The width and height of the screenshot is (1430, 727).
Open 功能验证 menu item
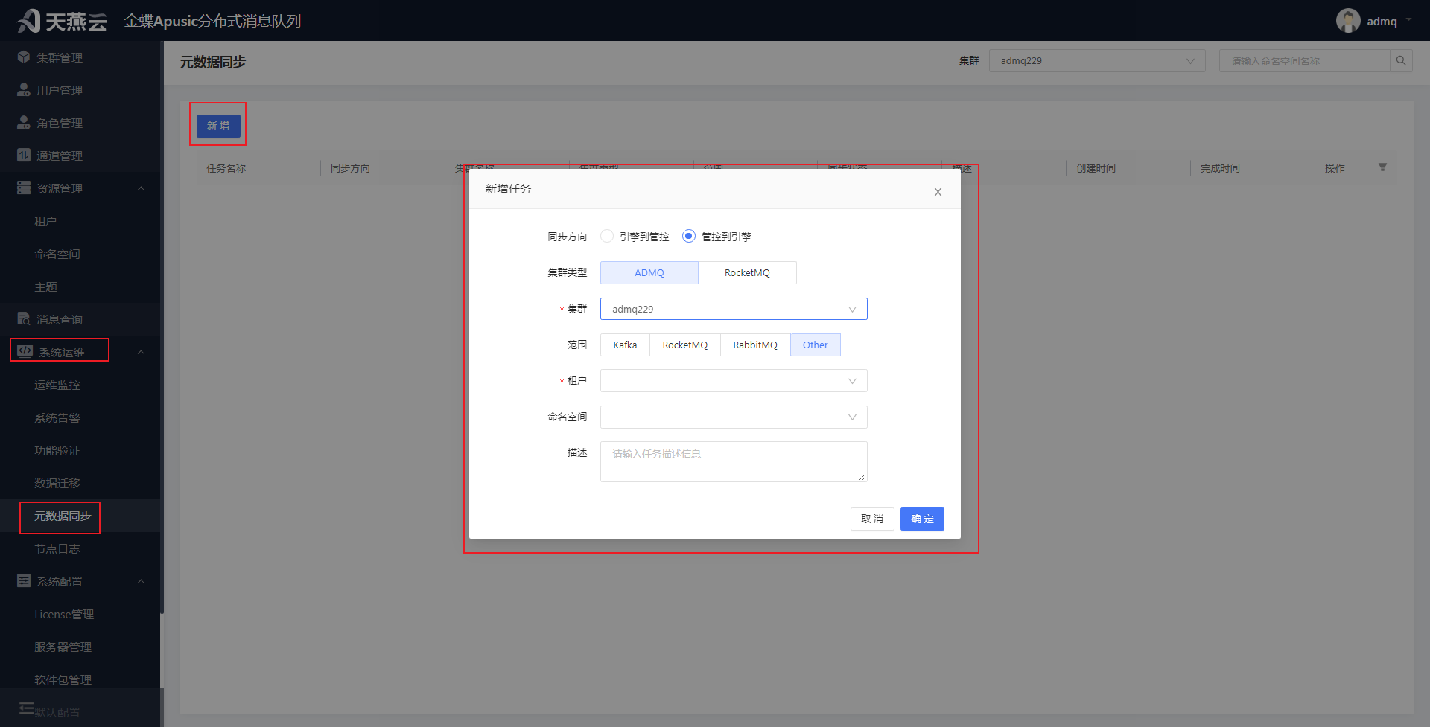coord(57,450)
